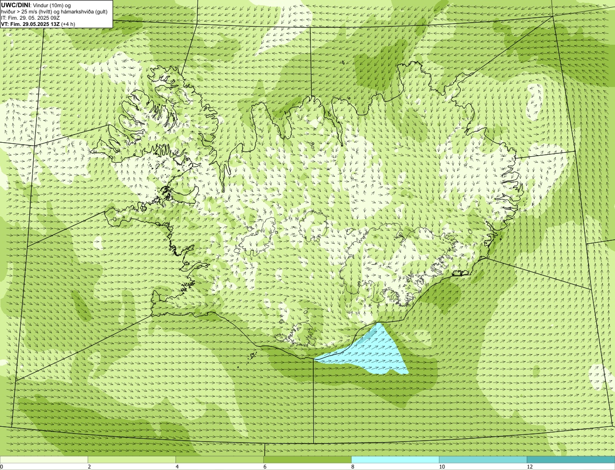The image size is (615, 470).
Task: Click the '12' scale label on the colorbar
Action: point(529,467)
